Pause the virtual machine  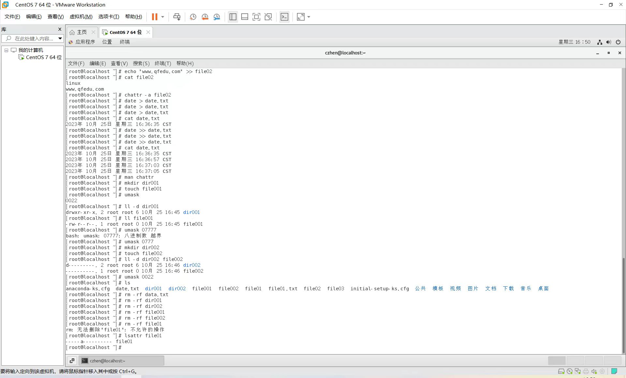coord(155,17)
